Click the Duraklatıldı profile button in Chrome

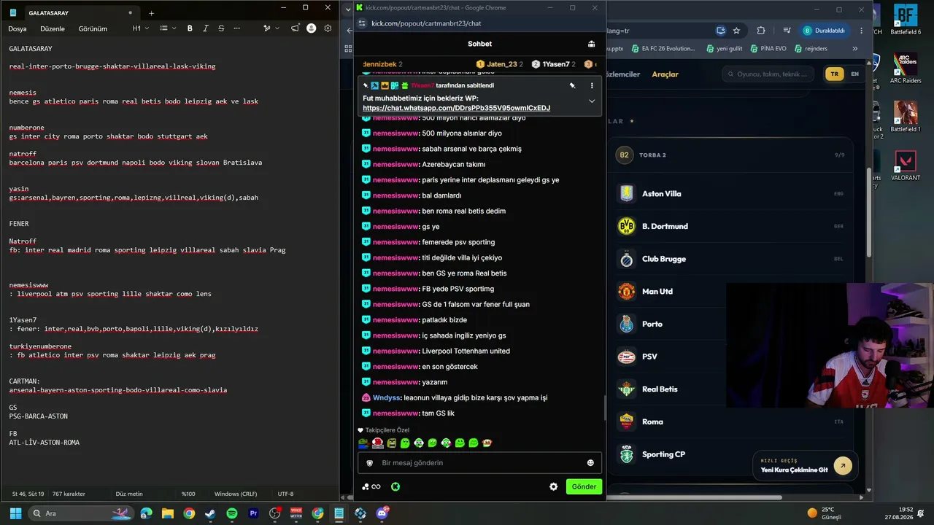[824, 31]
